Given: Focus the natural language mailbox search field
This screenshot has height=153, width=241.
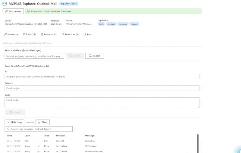Looking at the screenshot, I should pos(34,56).
